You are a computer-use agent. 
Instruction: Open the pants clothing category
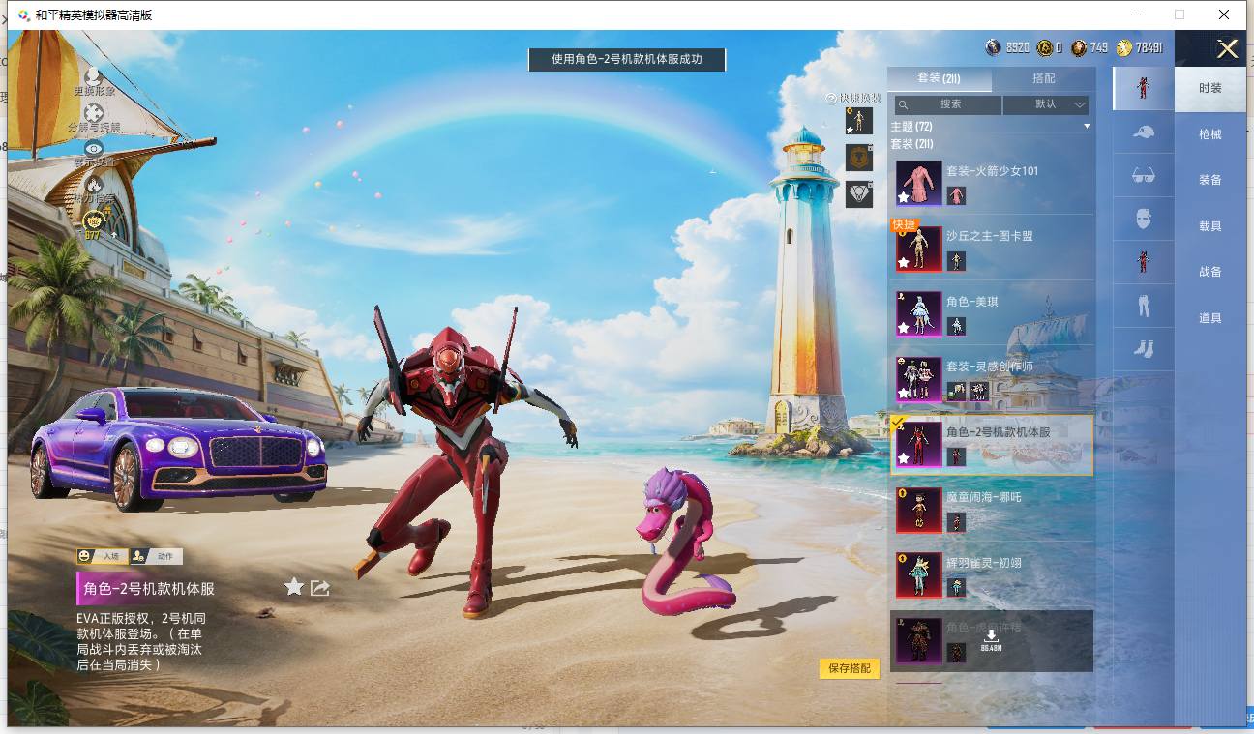click(x=1144, y=306)
